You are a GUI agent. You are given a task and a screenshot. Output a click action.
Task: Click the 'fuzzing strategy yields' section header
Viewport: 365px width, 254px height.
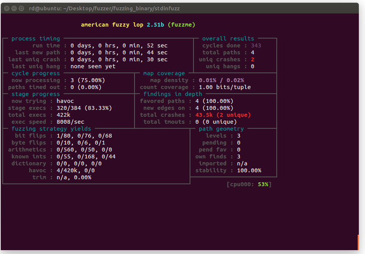click(x=51, y=129)
